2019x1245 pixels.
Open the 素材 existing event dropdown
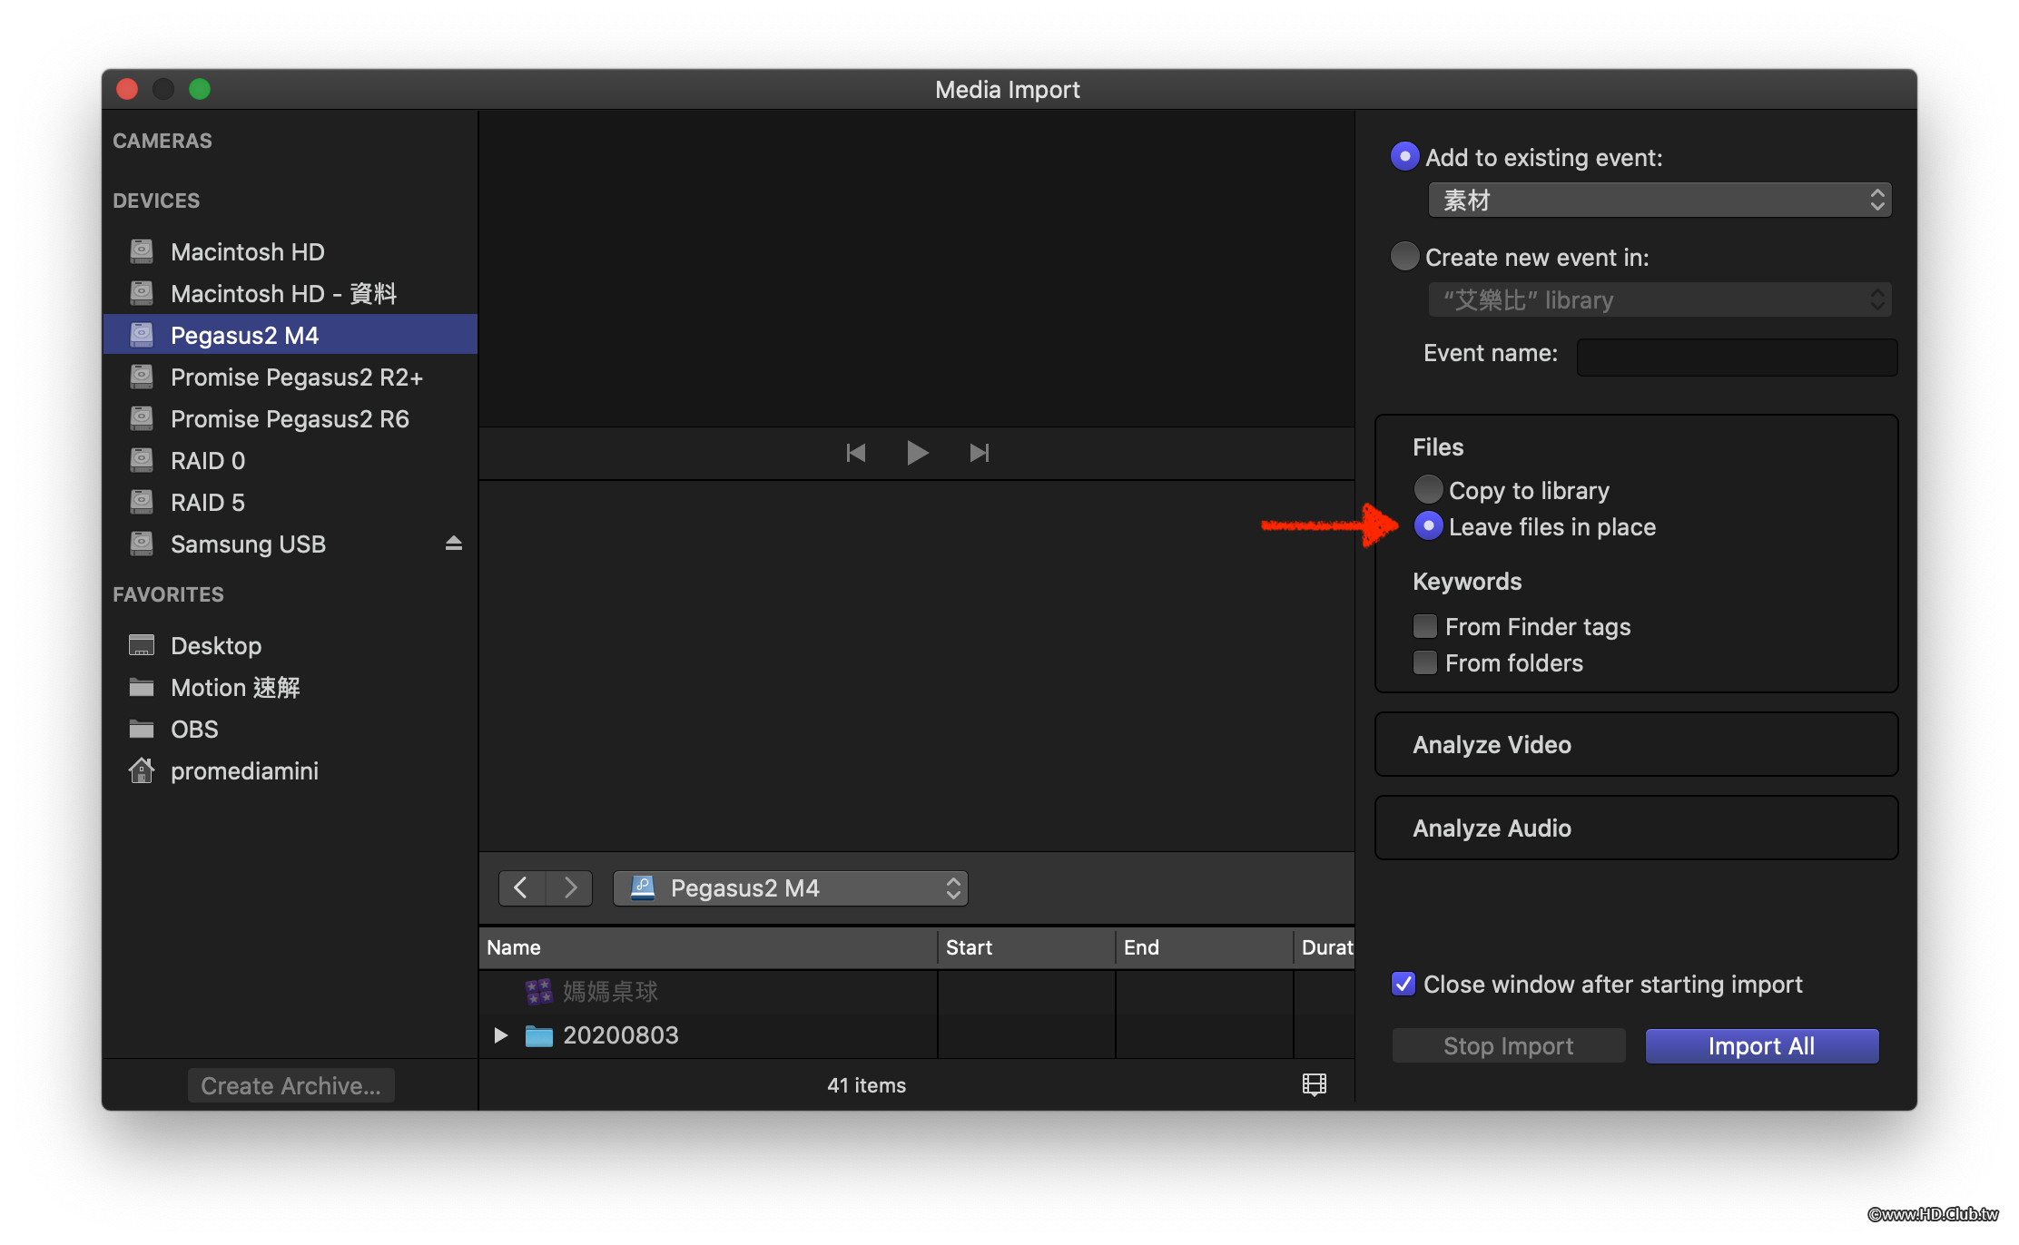(x=1660, y=200)
